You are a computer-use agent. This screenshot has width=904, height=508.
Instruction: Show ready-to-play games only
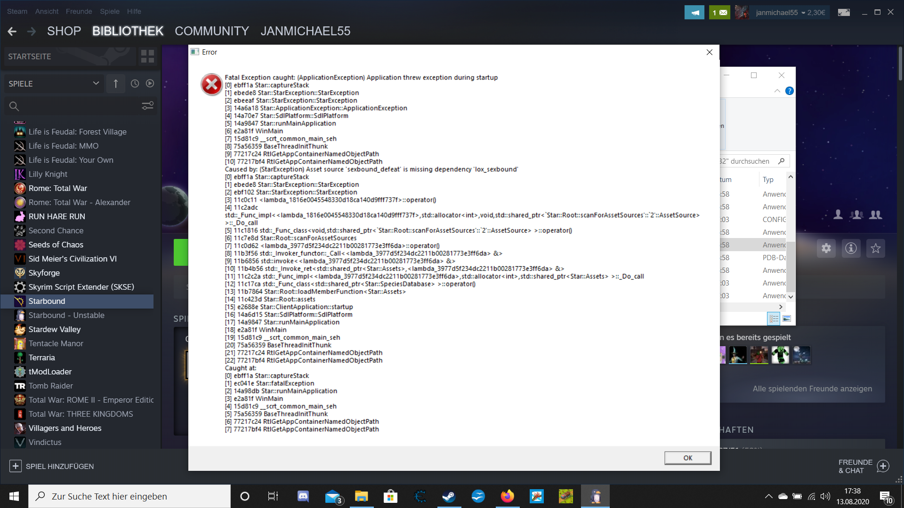[150, 84]
